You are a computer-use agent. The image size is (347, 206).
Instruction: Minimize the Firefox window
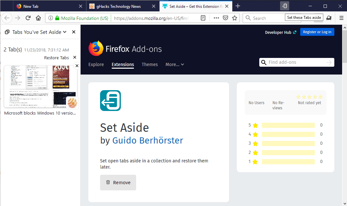coord(310,6)
